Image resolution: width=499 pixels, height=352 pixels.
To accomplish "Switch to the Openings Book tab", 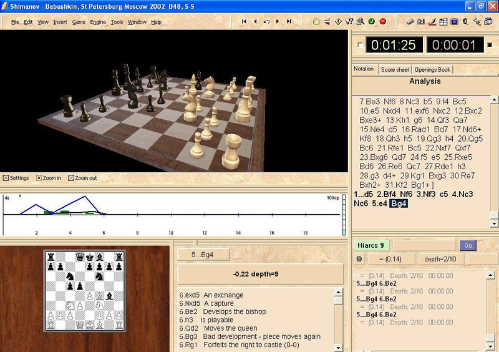I will tap(432, 69).
